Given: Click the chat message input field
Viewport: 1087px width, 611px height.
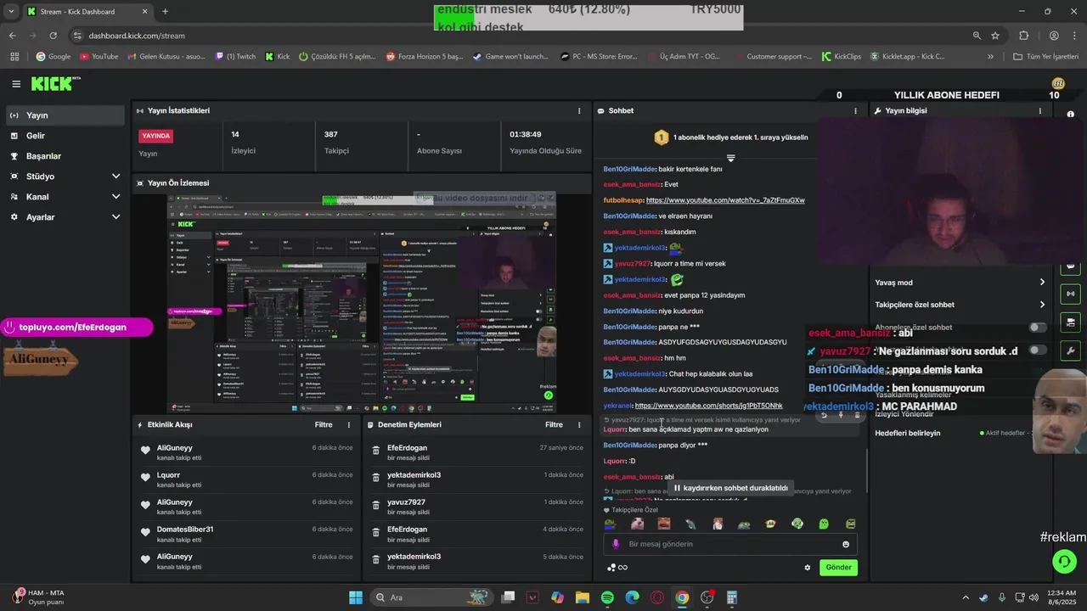Looking at the screenshot, I should click(x=730, y=544).
